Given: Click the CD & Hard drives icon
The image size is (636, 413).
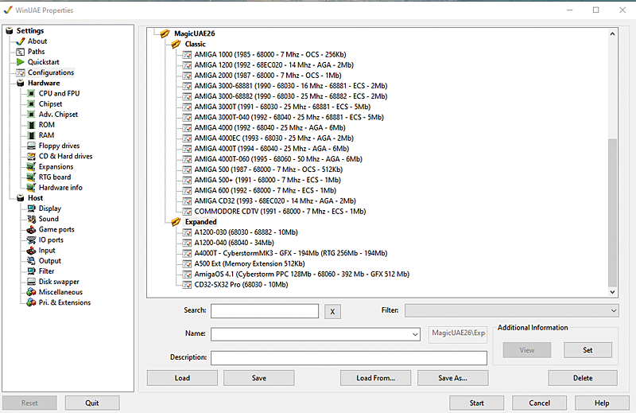Looking at the screenshot, I should click(x=31, y=157).
